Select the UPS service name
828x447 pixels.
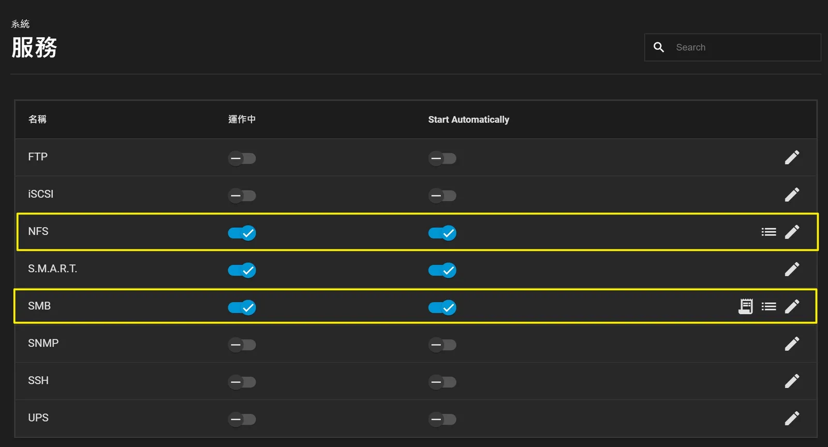(x=38, y=418)
